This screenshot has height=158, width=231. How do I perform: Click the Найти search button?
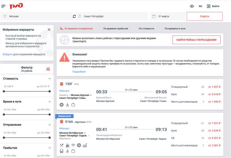coord(205,16)
